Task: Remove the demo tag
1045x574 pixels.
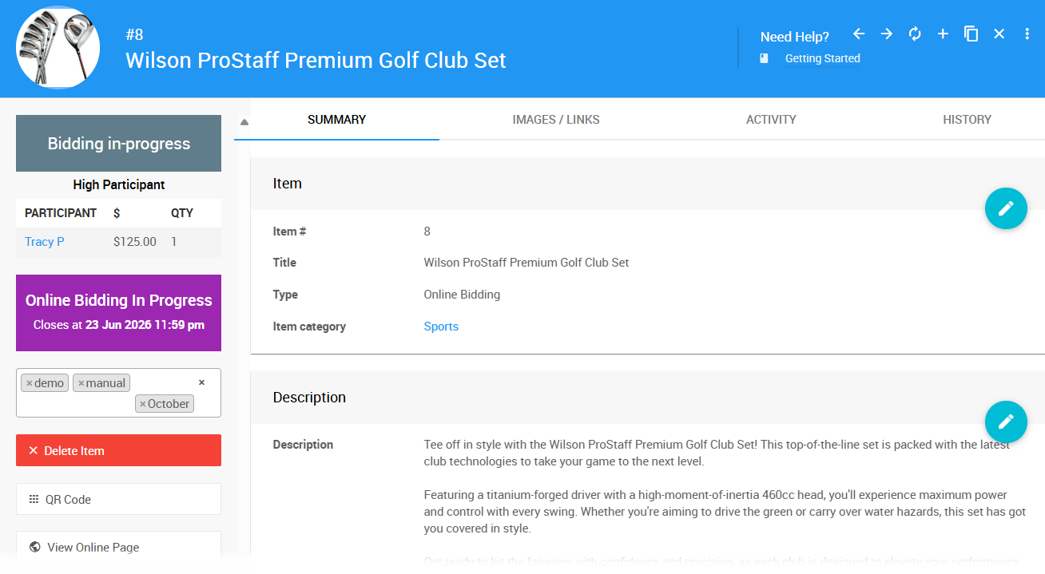Action: (30, 383)
